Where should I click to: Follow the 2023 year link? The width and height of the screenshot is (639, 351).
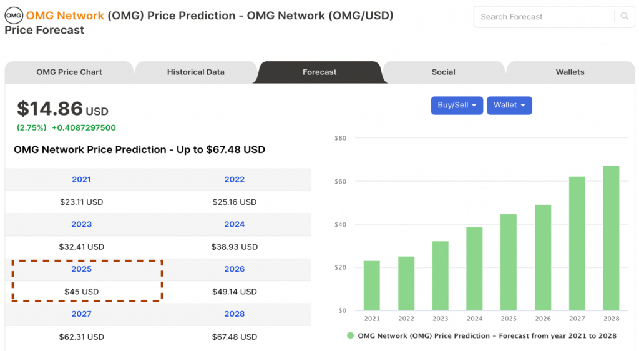point(82,224)
